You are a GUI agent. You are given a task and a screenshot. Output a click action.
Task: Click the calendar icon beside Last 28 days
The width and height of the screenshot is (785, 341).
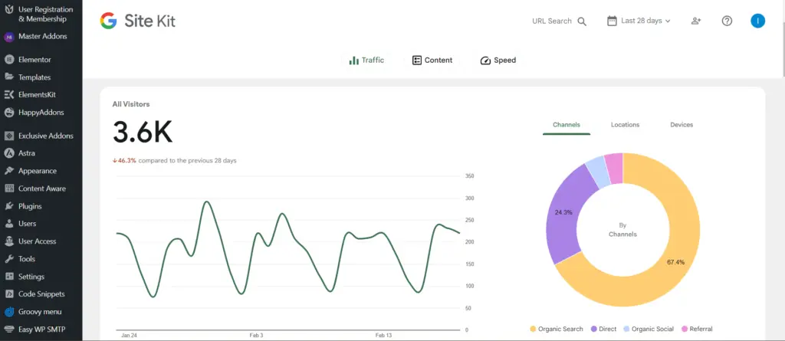(x=612, y=21)
